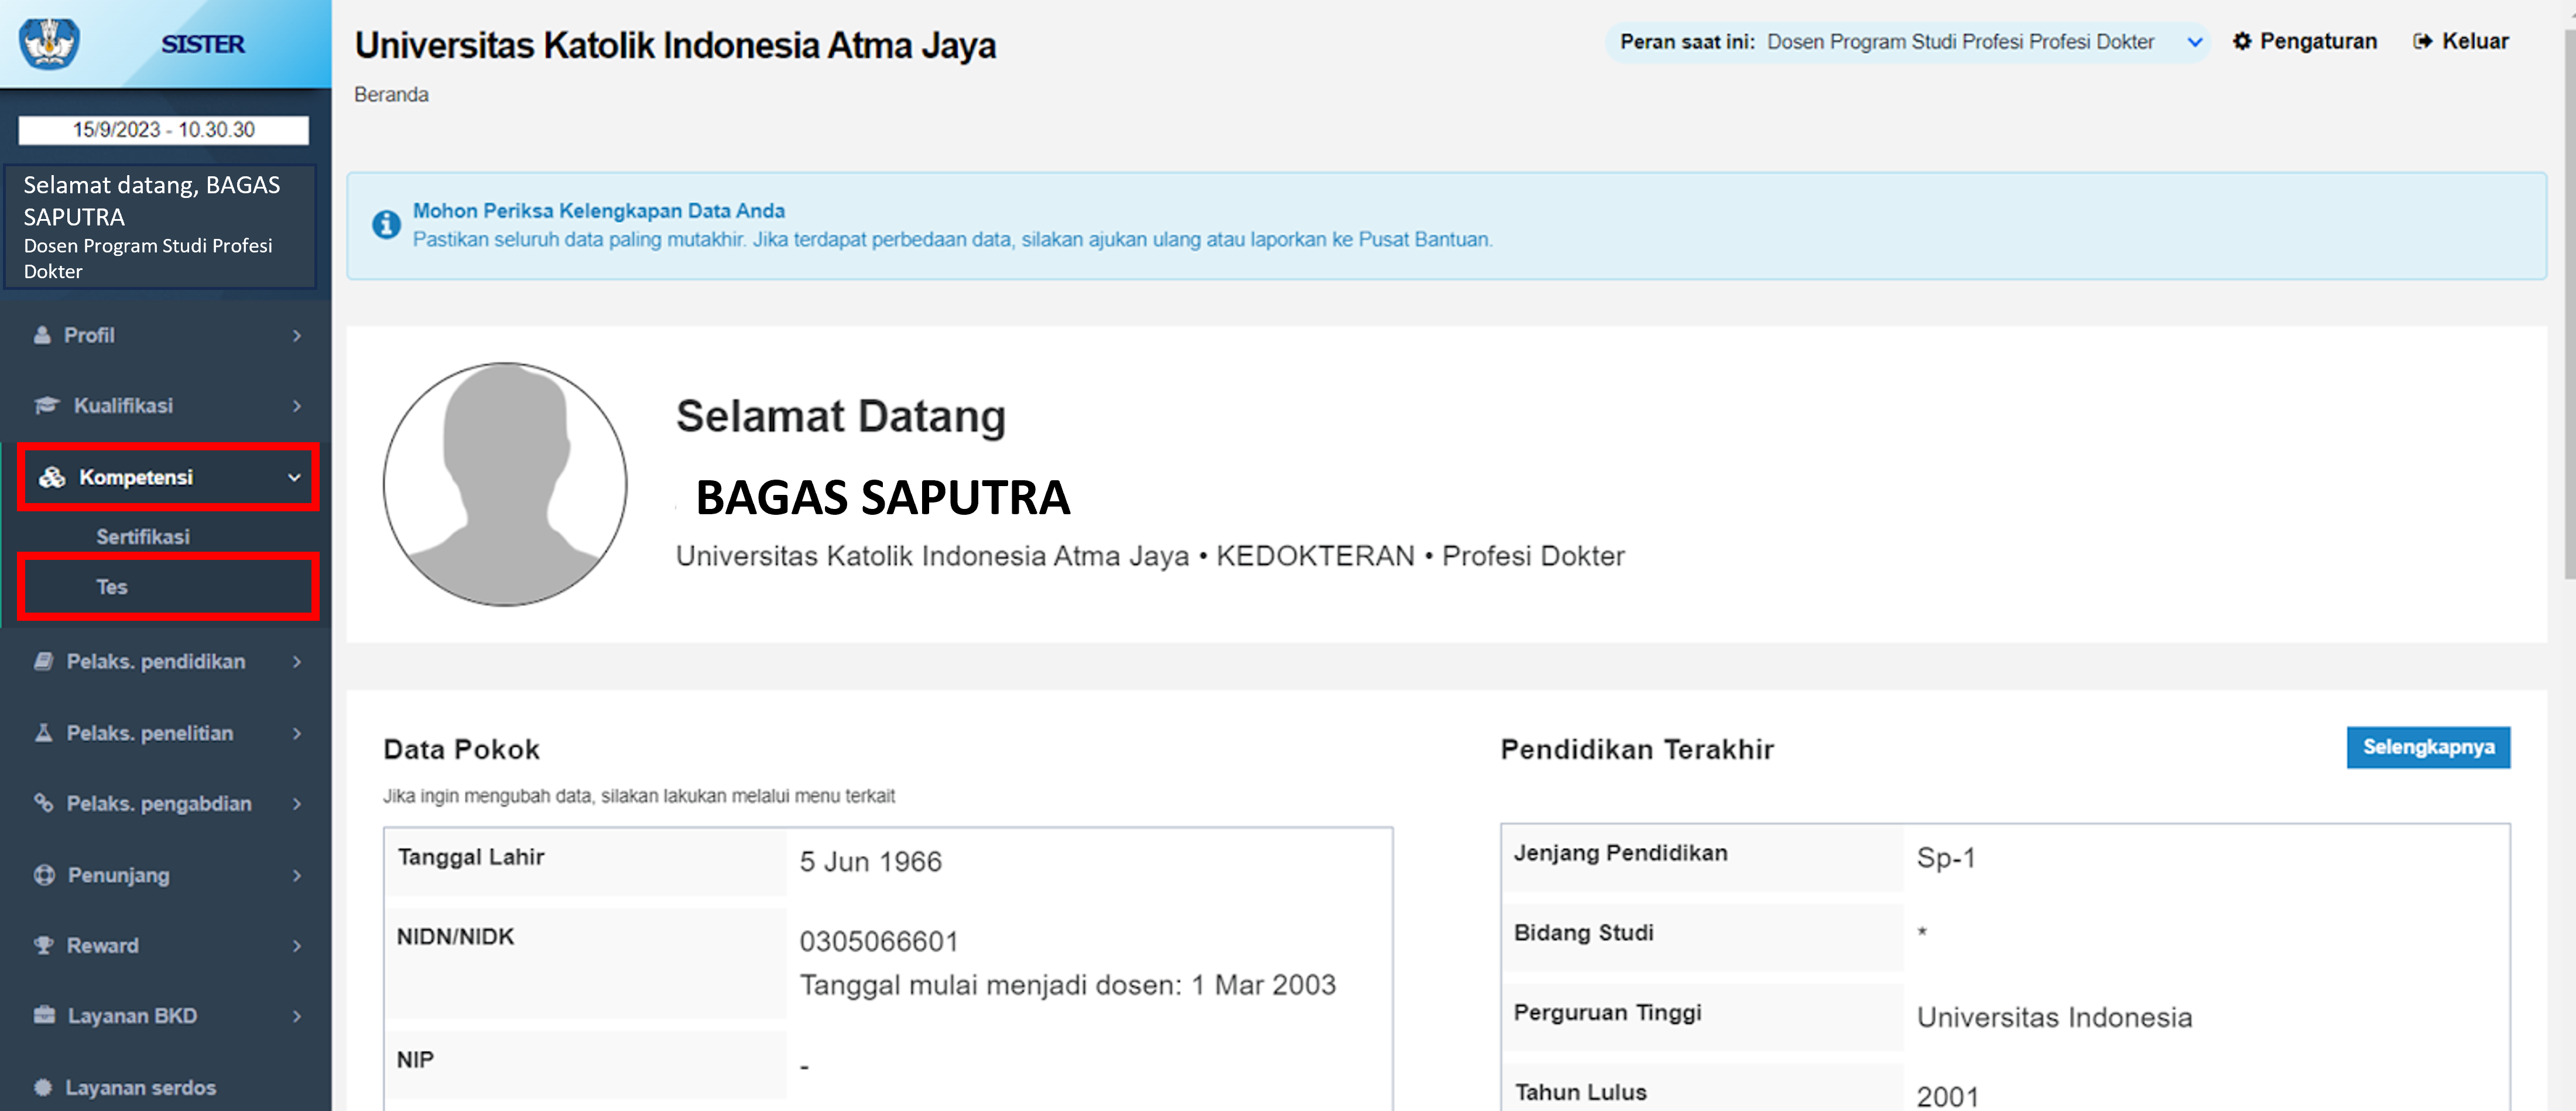Click the Pengaturan gear icon

2242,41
